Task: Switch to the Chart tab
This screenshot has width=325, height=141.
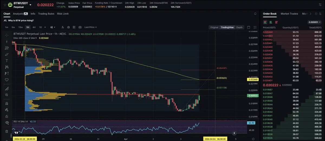Action: [x=7, y=14]
